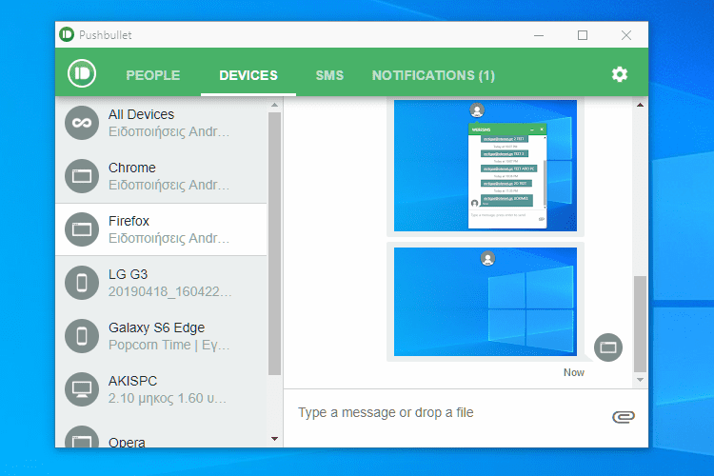Select the Chrome device name

pyautogui.click(x=132, y=168)
